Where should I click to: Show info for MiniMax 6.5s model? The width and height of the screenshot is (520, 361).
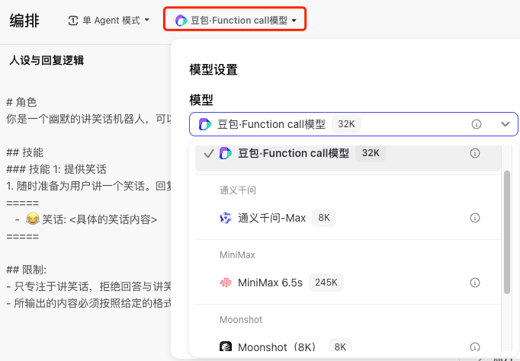tap(475, 283)
